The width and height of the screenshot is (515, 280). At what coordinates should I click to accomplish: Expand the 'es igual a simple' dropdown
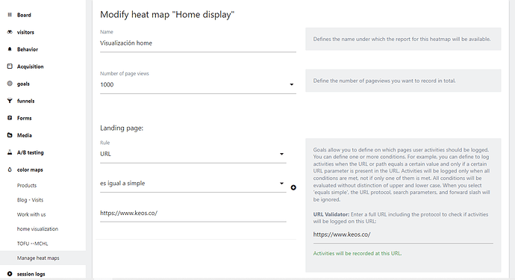[x=193, y=184]
